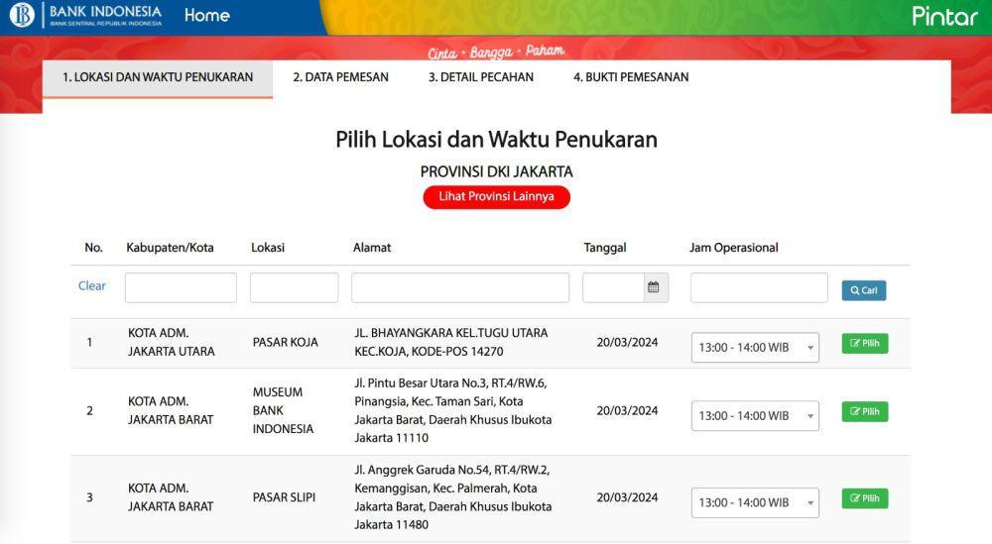992x544 pixels.
Task: Focus the Tanggal filter date field
Action: coord(614,287)
